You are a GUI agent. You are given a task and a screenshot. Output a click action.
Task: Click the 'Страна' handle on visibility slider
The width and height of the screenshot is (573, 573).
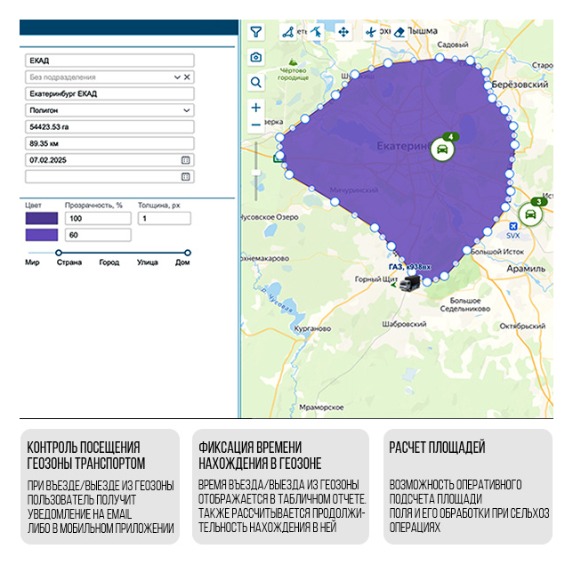point(59,253)
